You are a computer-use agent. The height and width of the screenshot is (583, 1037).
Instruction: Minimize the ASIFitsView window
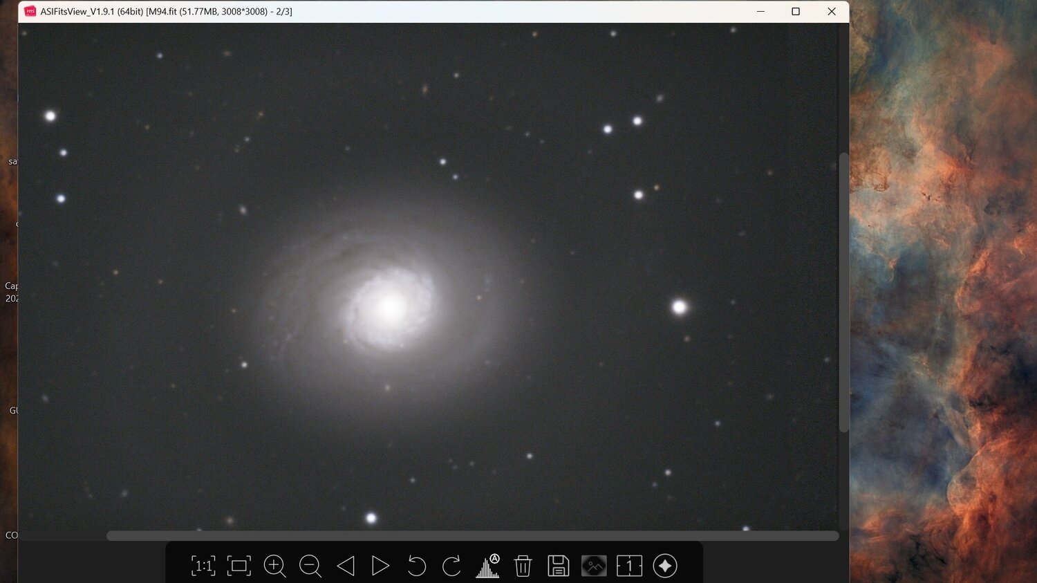point(760,11)
